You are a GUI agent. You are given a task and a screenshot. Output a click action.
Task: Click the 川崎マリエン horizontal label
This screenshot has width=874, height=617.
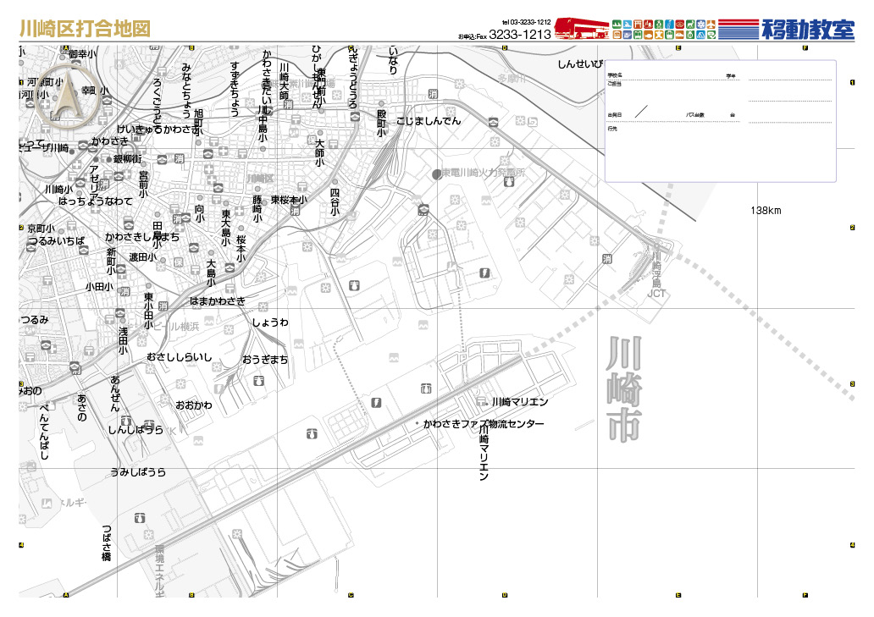tap(520, 402)
